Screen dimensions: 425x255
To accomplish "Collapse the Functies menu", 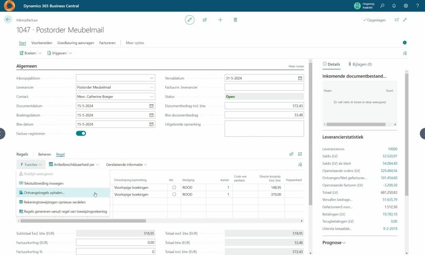I will 30,164.
